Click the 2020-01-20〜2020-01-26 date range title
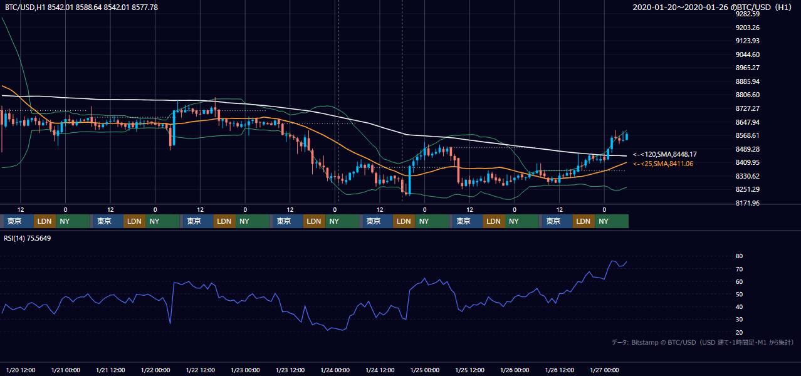This screenshot has width=801, height=376. click(x=713, y=7)
